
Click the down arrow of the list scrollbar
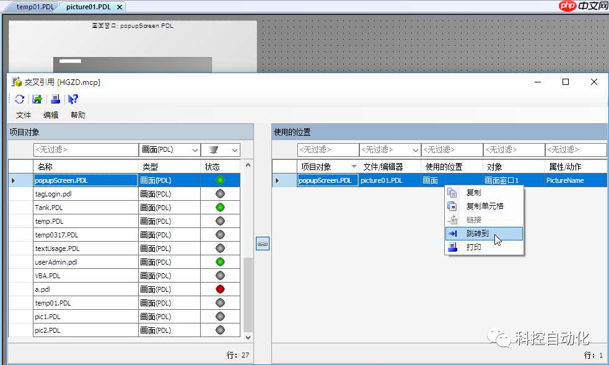point(248,338)
